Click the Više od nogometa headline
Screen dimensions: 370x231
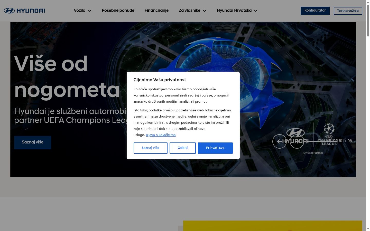point(67,76)
